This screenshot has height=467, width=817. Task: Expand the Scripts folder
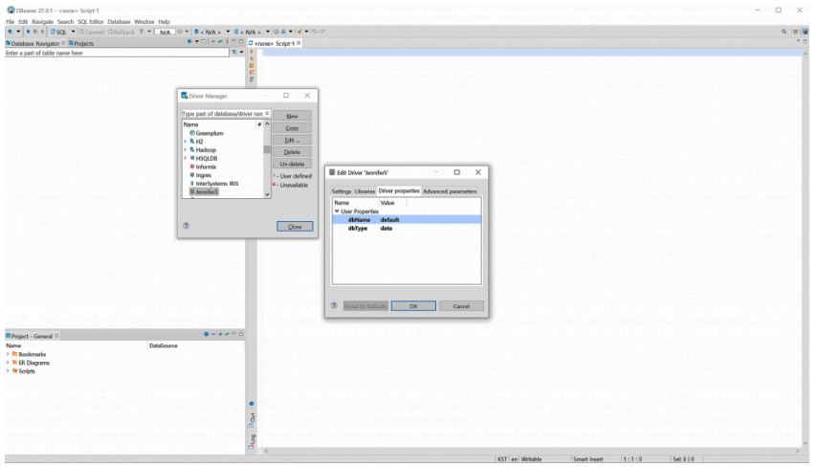[x=8, y=371]
